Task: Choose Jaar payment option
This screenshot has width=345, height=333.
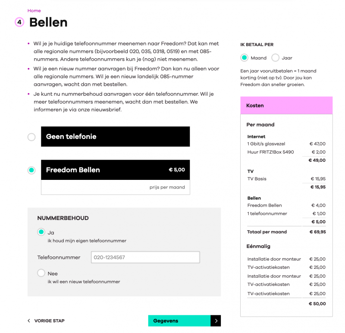Action: 275,58
